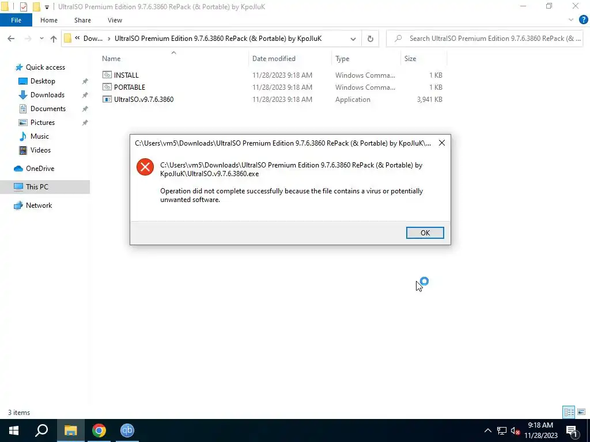Sort files by Size column
This screenshot has height=442, width=590.
pos(410,59)
